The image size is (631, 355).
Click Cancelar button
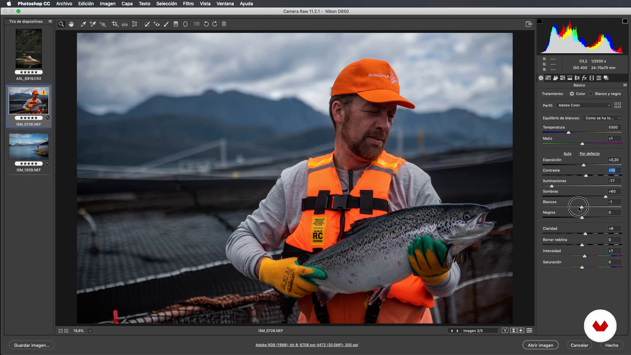(579, 345)
